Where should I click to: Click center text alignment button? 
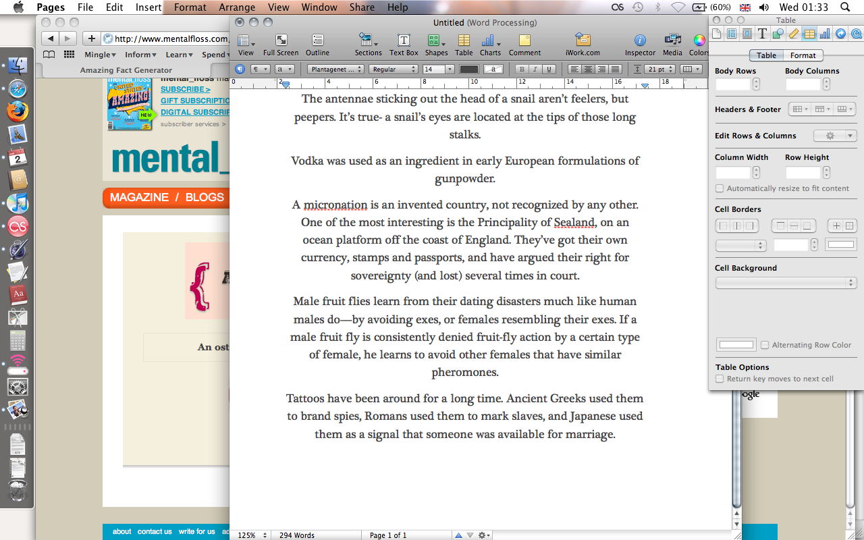pyautogui.click(x=588, y=69)
